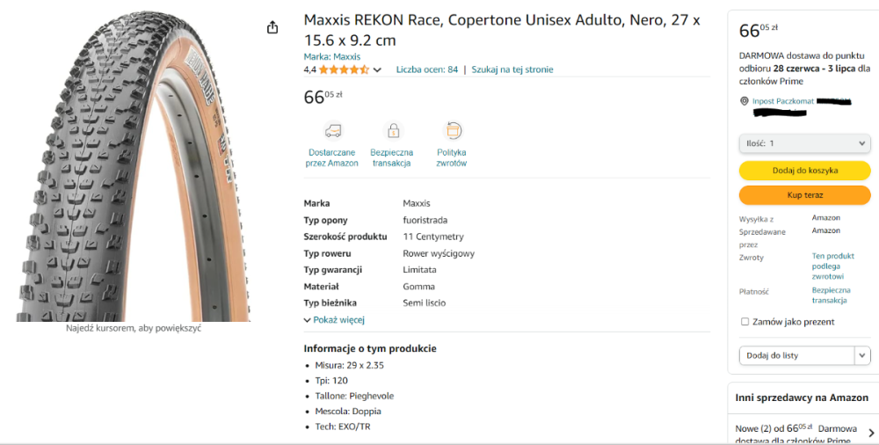
Task: Tick the Zamów jako prezent checkbox
Action: (x=745, y=322)
